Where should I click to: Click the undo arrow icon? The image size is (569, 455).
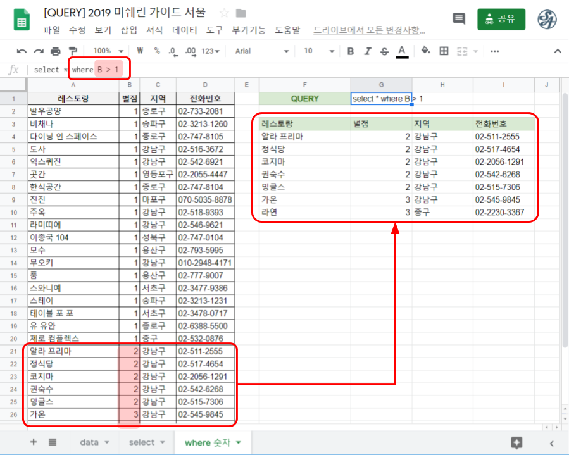[22, 51]
